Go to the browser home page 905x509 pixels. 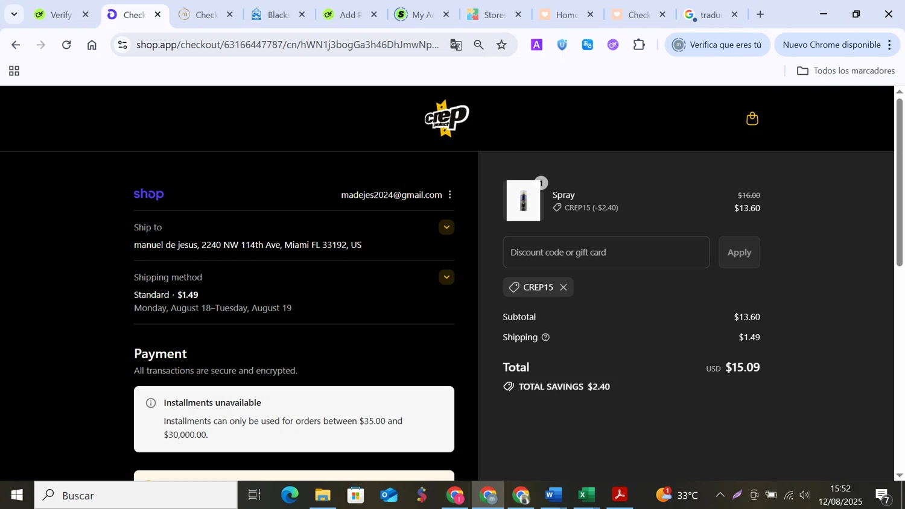point(92,45)
